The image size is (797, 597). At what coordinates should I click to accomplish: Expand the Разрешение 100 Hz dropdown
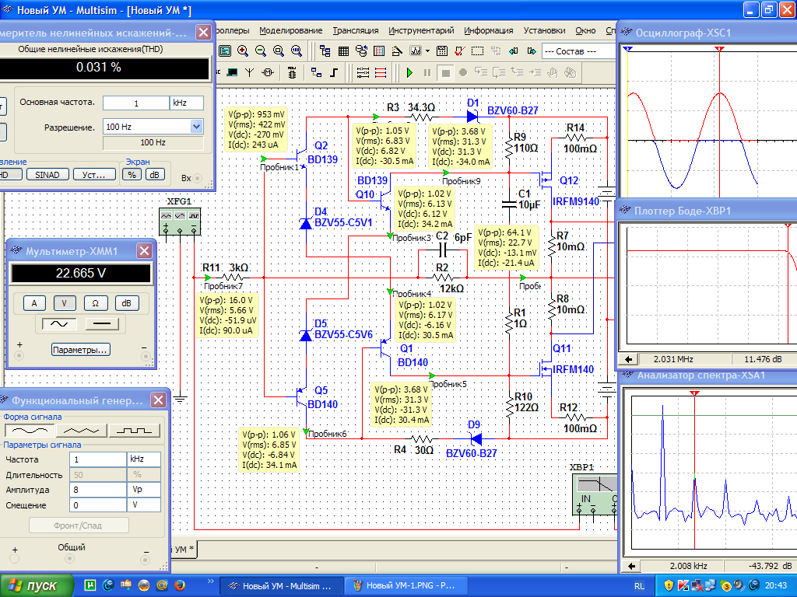pyautogui.click(x=196, y=127)
